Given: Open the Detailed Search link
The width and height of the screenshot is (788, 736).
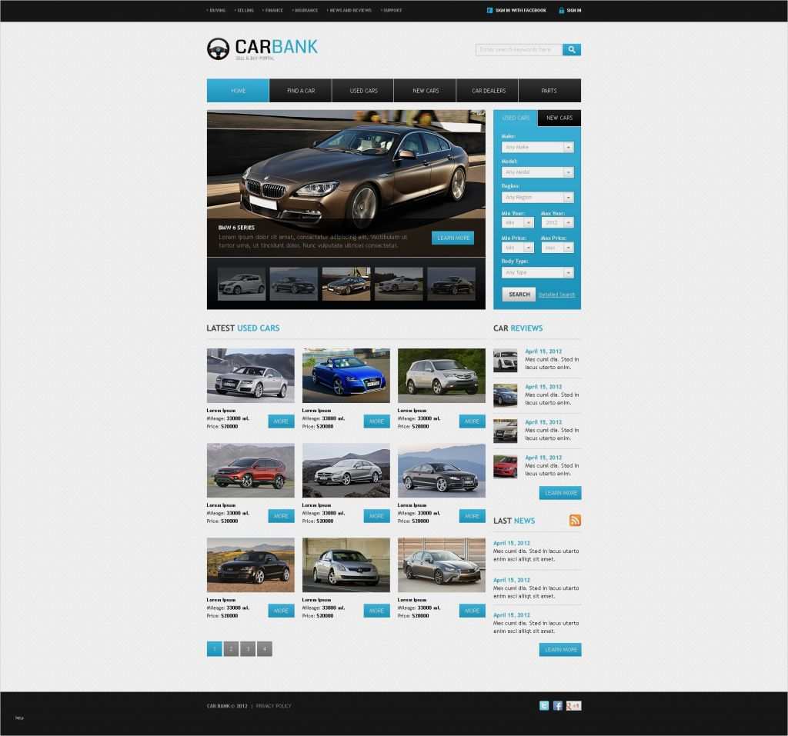Looking at the screenshot, I should click(557, 295).
